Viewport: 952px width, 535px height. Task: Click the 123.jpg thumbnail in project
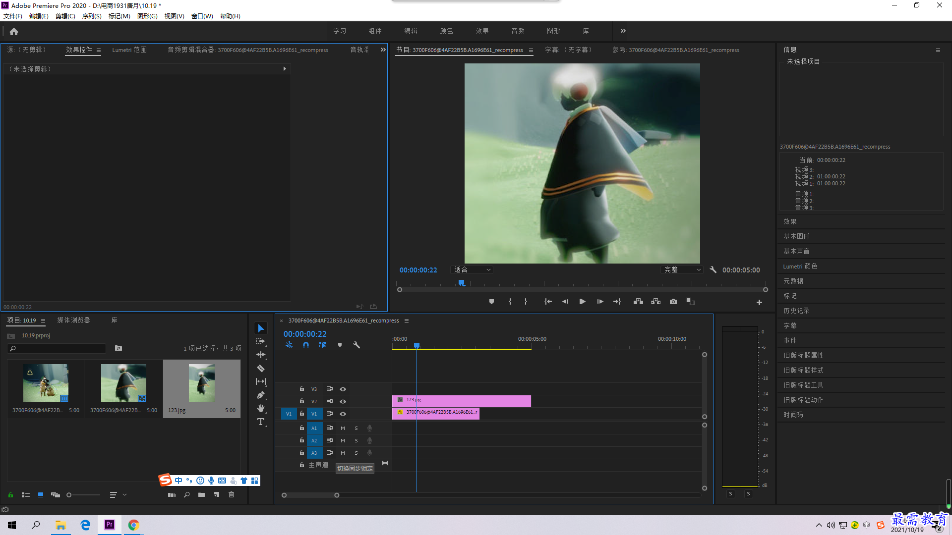202,383
